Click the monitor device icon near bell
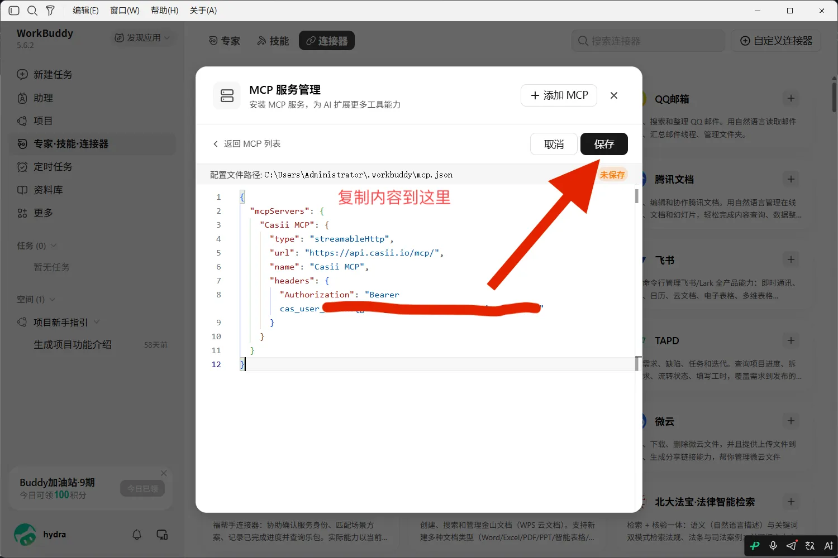 point(162,535)
